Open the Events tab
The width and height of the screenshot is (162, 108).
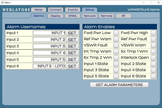[73, 10]
